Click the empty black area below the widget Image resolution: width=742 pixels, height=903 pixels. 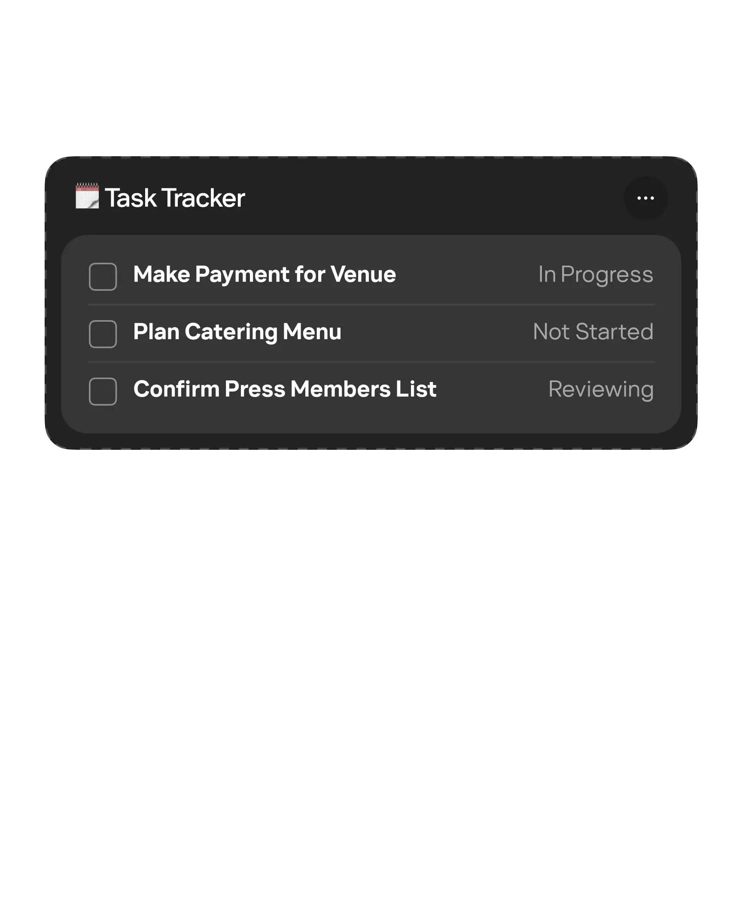pos(371,644)
